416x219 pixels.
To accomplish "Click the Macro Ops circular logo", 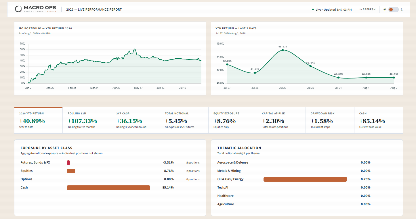I will 18,9.
